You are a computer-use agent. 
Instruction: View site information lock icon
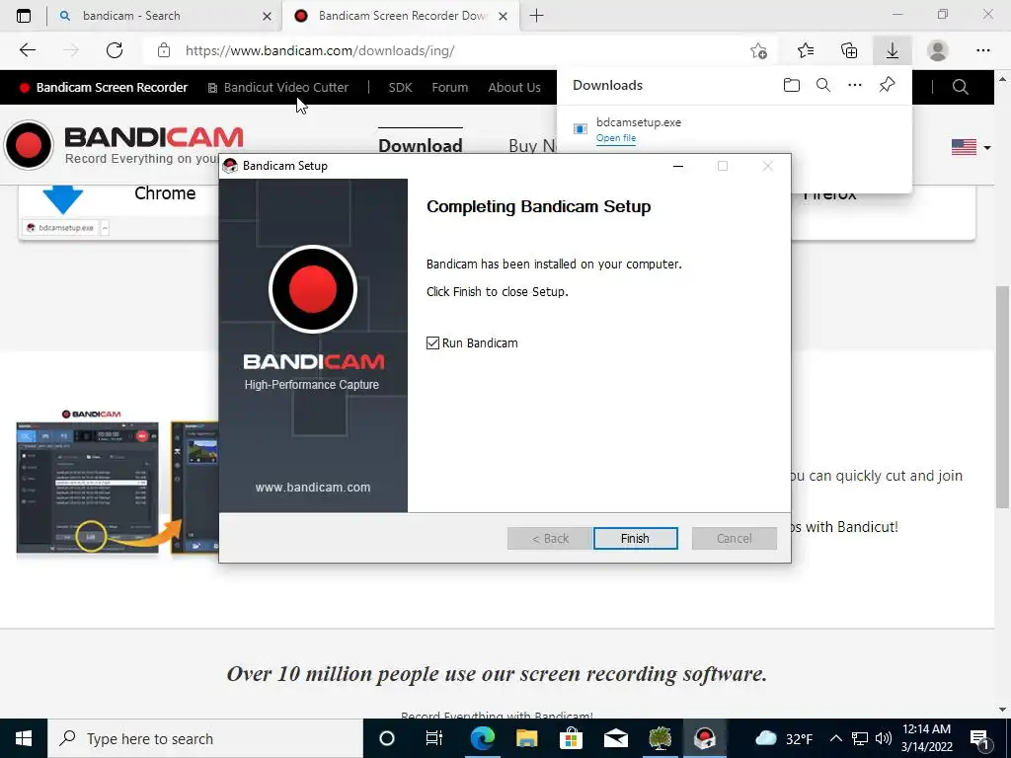tap(164, 50)
